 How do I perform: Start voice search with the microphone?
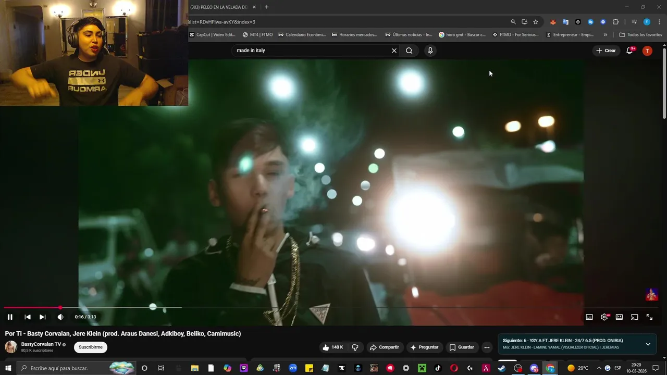430,51
